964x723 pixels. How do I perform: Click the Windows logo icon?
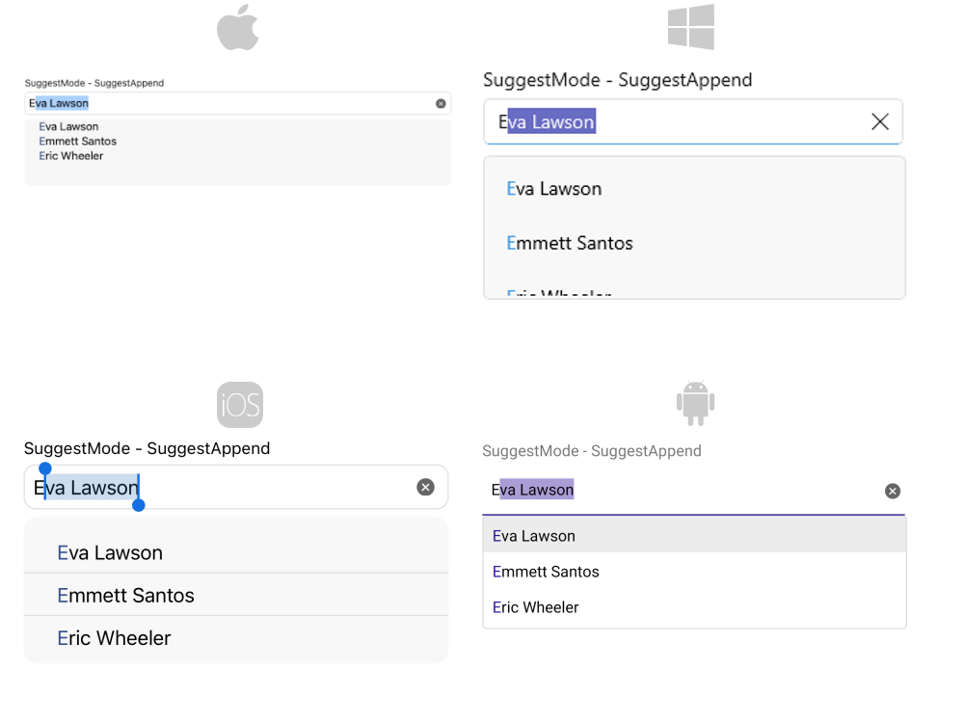pyautogui.click(x=690, y=26)
